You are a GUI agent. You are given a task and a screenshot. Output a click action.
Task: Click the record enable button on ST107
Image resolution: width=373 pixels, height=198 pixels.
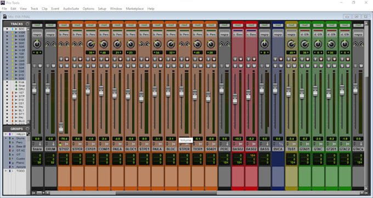coord(67,59)
